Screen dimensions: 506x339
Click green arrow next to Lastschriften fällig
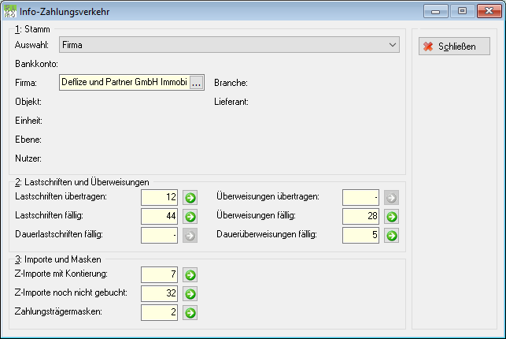point(190,217)
